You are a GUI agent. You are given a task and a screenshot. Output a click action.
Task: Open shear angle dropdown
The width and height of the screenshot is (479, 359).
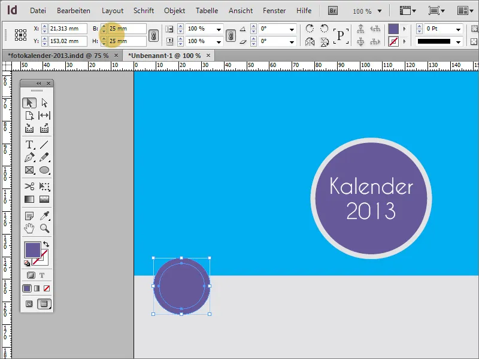(292, 42)
